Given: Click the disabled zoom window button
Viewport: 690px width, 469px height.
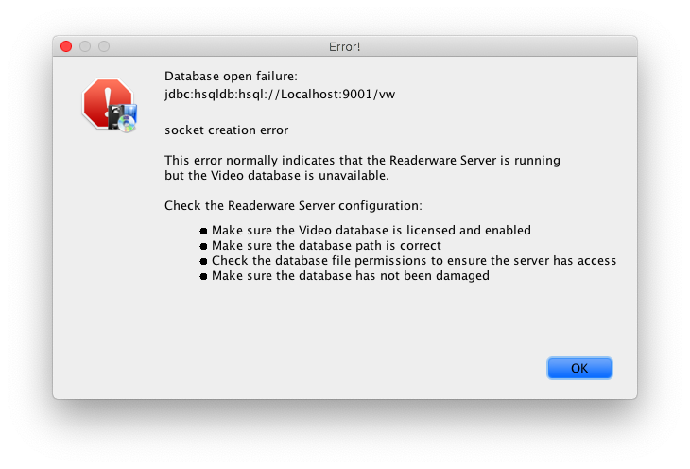Looking at the screenshot, I should click(x=104, y=46).
